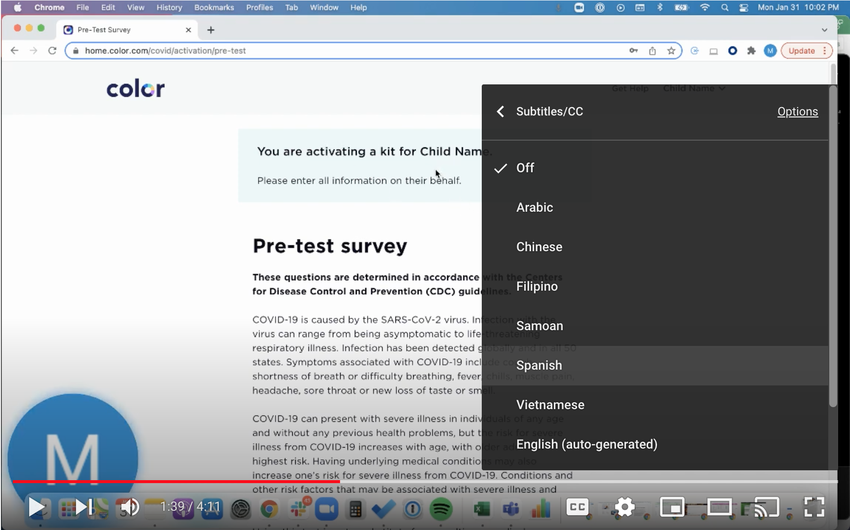
Task: Activate the miniplayer icon in player controls
Action: 673,507
